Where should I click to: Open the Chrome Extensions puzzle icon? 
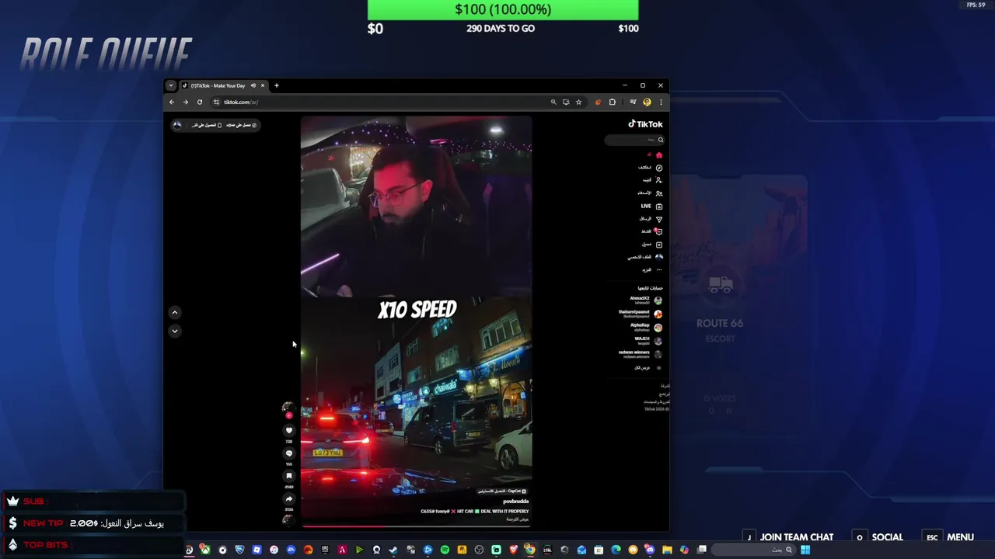[613, 102]
